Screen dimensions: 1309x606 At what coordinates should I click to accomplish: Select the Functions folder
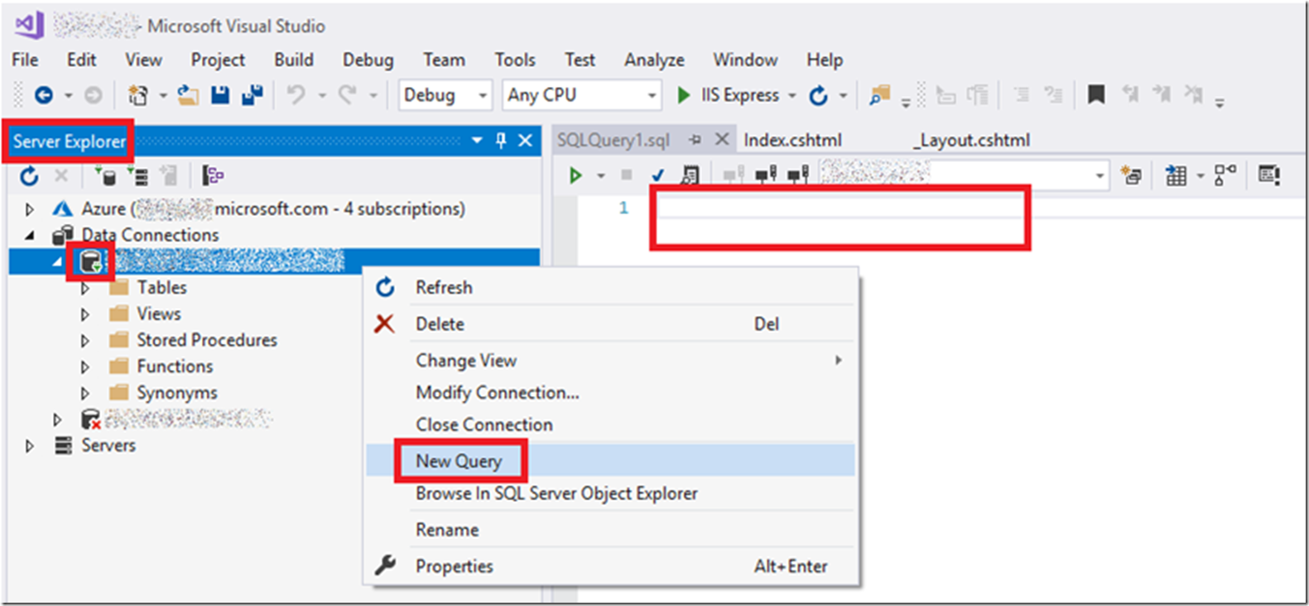point(175,366)
